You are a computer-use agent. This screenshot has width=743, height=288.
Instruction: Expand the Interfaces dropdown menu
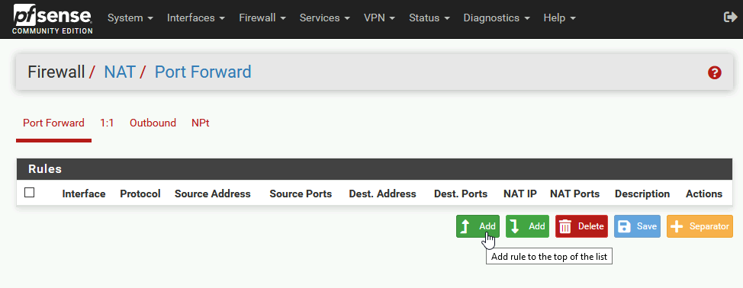(x=196, y=18)
